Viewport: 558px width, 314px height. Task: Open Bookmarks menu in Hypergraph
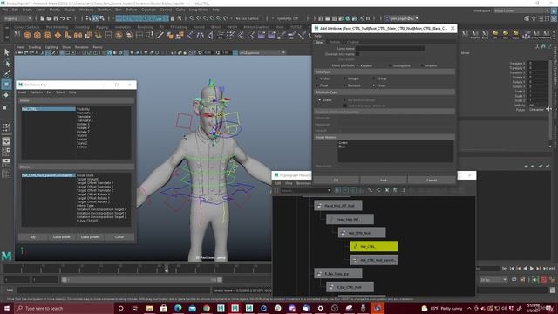304,183
